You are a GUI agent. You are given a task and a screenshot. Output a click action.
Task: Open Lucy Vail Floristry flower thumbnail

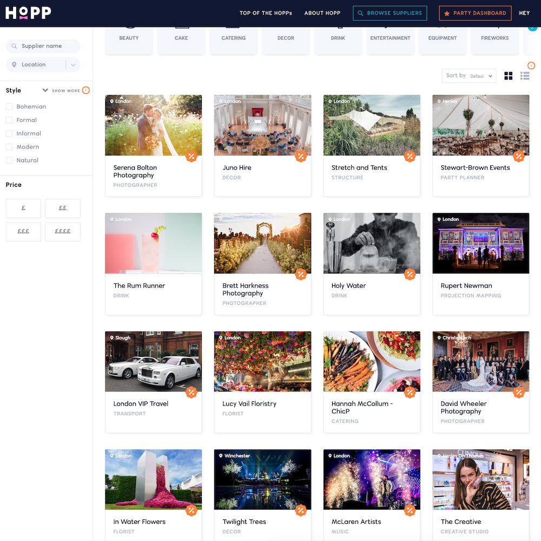tap(262, 361)
